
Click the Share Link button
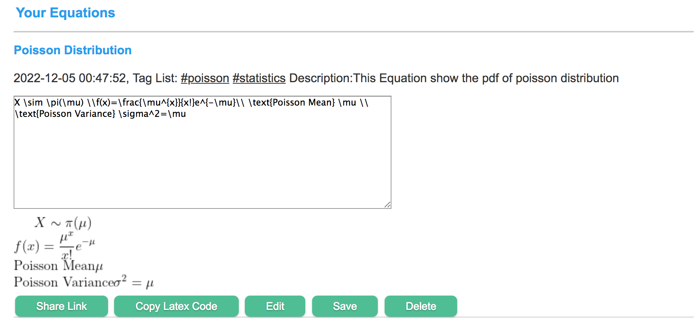click(62, 306)
